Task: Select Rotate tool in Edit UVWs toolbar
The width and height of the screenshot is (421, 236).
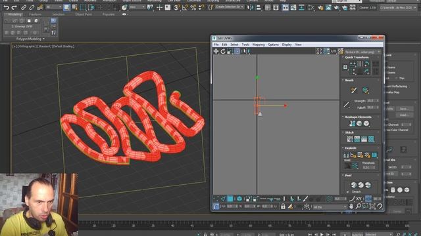Action: 223,51
